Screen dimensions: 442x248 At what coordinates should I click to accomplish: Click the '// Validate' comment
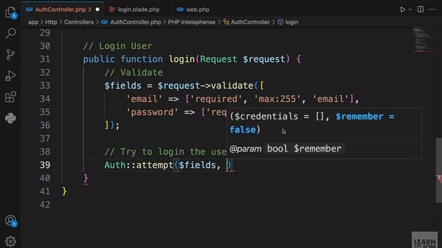133,72
